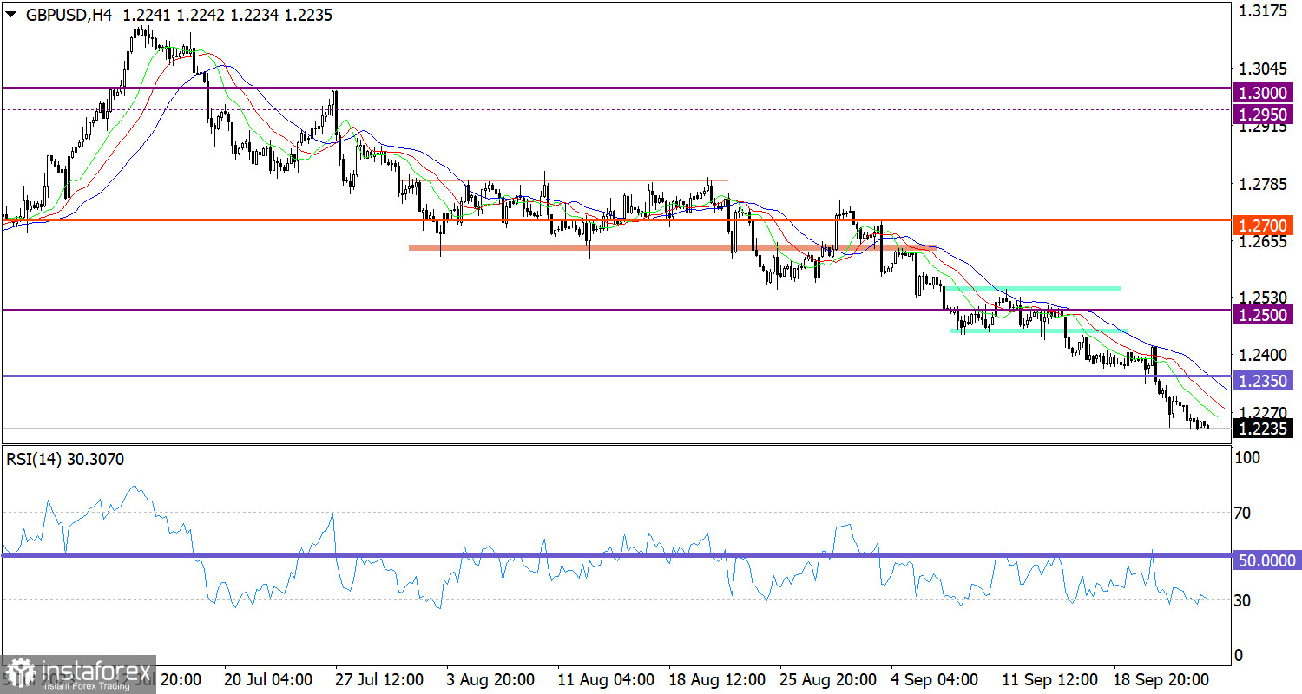
Task: Click the 1.2400 price axis value
Action: point(1264,355)
